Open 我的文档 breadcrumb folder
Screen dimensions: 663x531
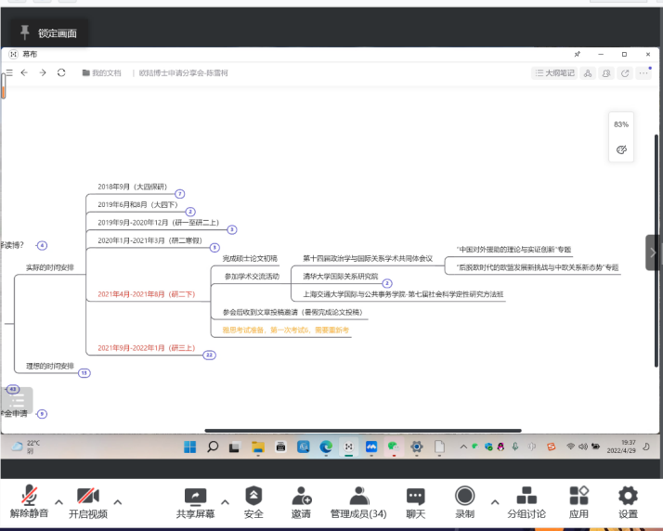tap(102, 72)
